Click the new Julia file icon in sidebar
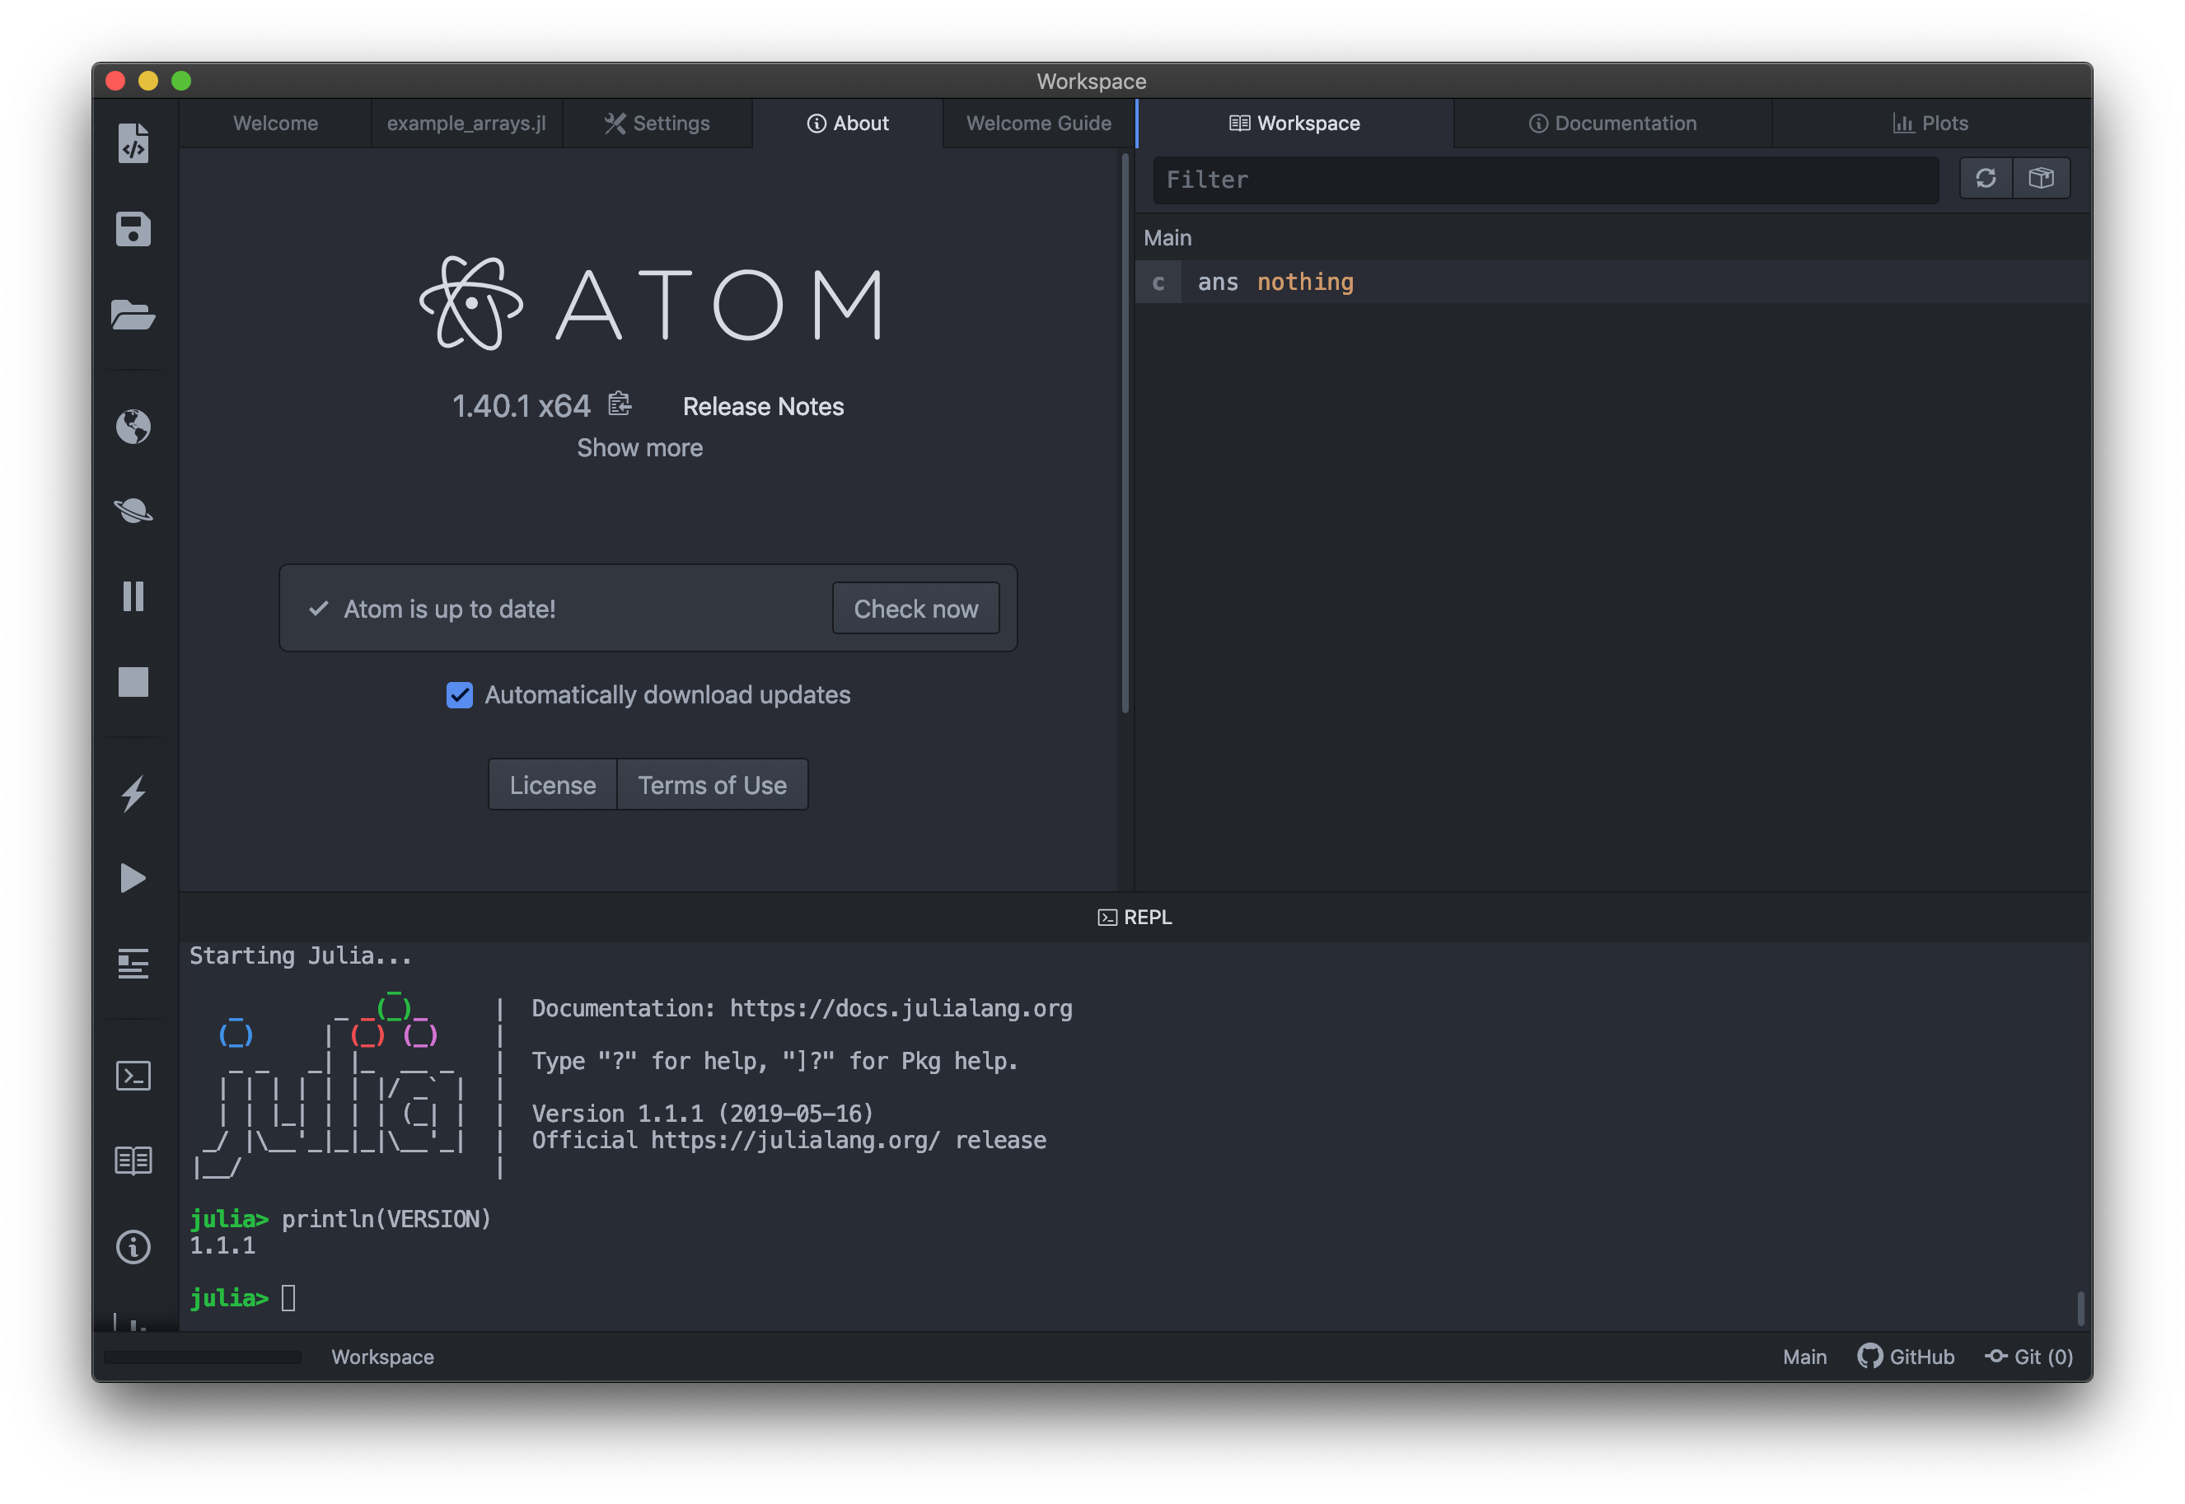This screenshot has width=2185, height=1504. click(133, 143)
